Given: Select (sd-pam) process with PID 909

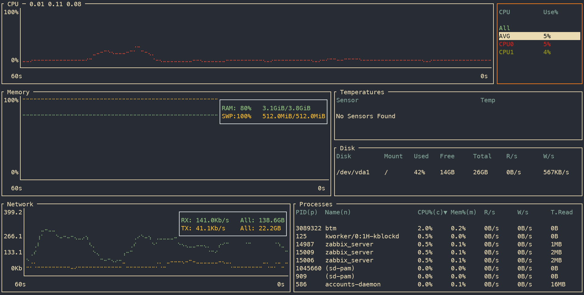Looking at the screenshot, I should [x=437, y=276].
